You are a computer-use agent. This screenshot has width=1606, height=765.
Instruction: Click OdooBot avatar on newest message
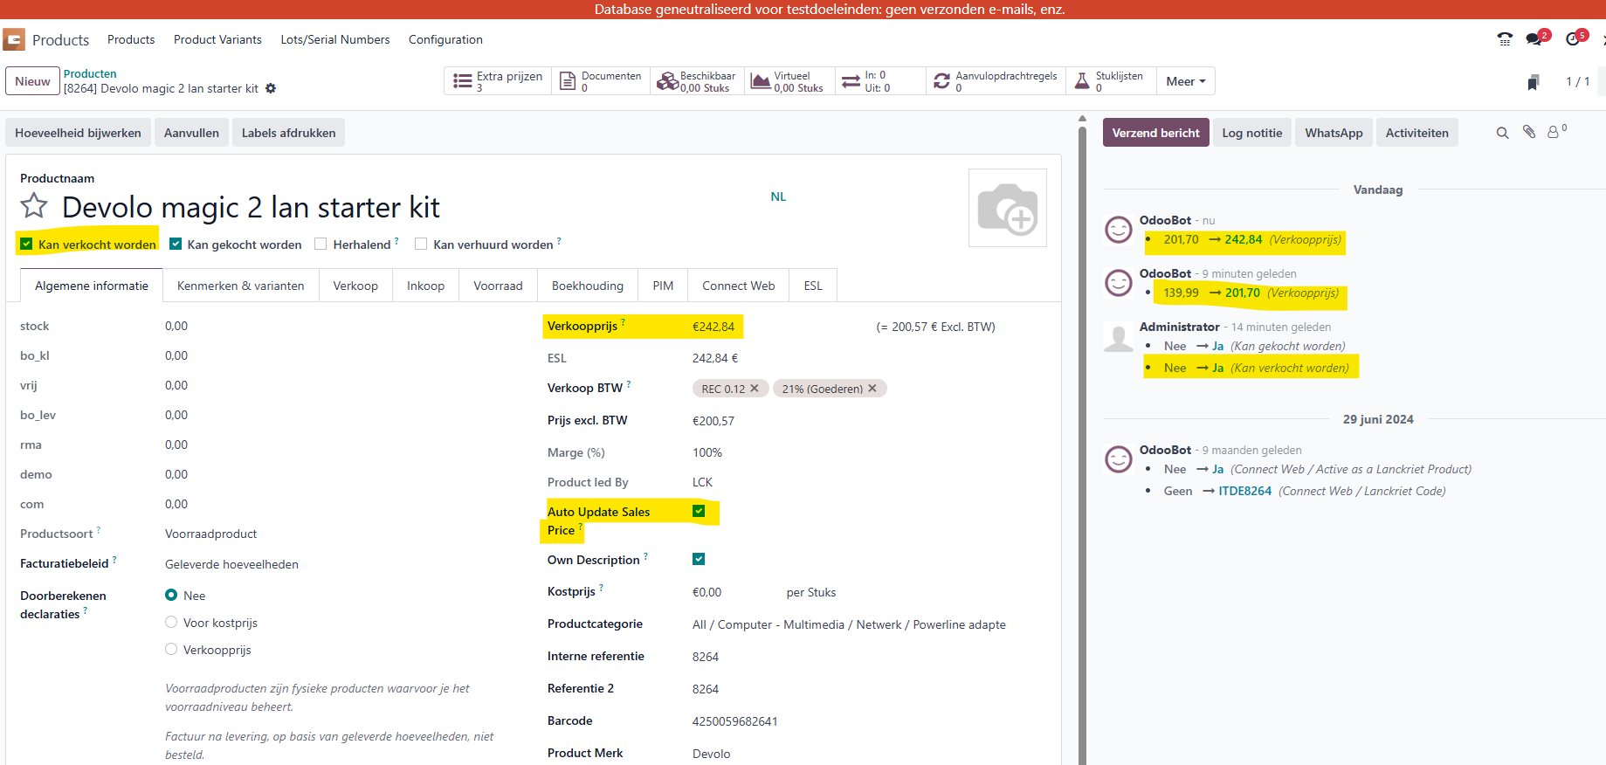tap(1119, 230)
